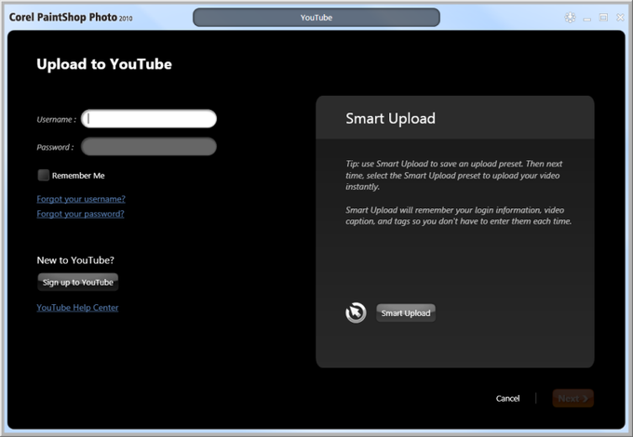This screenshot has height=437, width=633.
Task: Click the tip paragraph about upload preset
Action: (453, 175)
